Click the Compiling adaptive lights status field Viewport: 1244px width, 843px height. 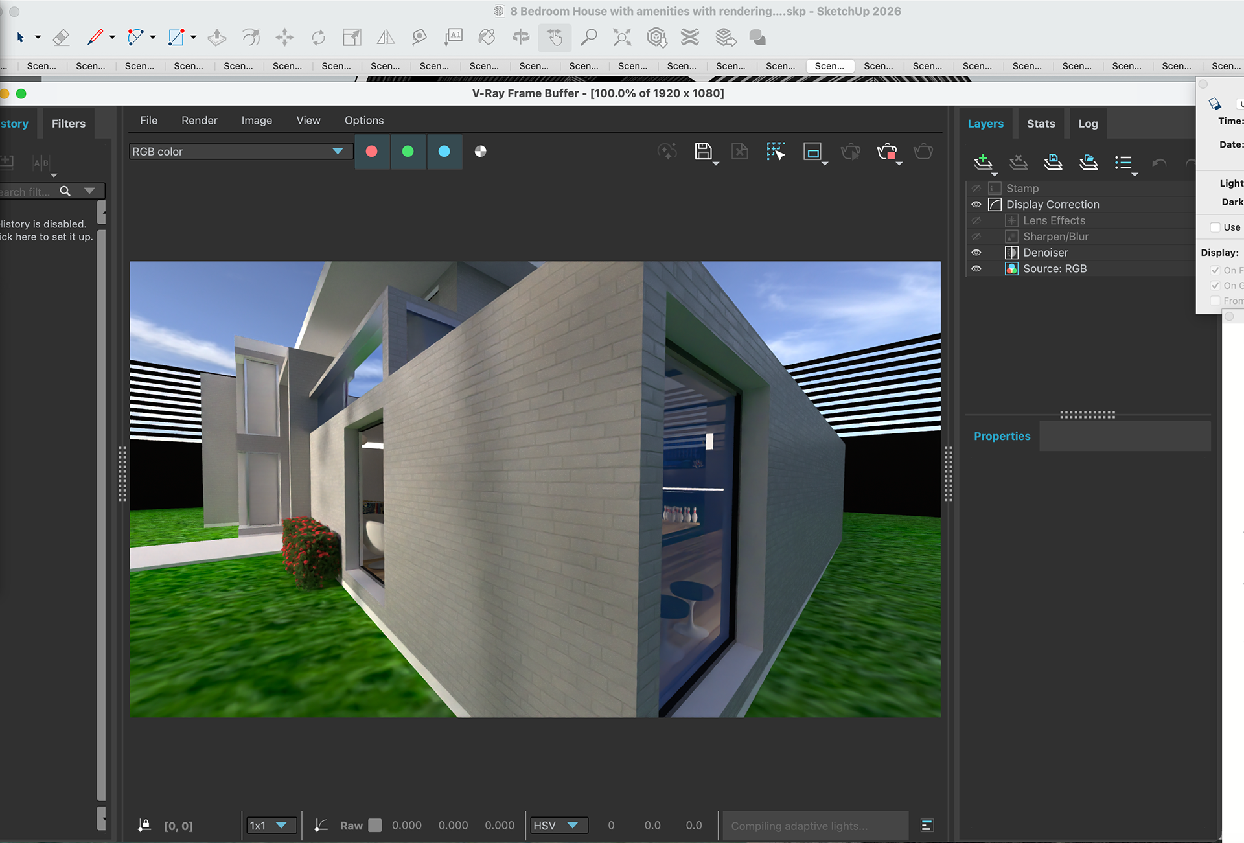pyautogui.click(x=814, y=826)
